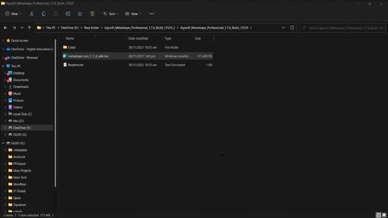This screenshot has height=218, width=388.
Task: Select the Readme.txt document icon
Action: 65,65
